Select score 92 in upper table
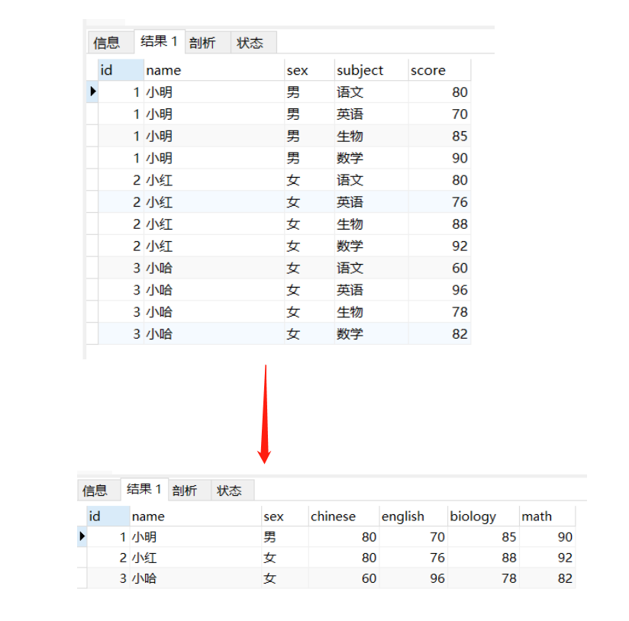Screen dimensions: 629x621 439,246
